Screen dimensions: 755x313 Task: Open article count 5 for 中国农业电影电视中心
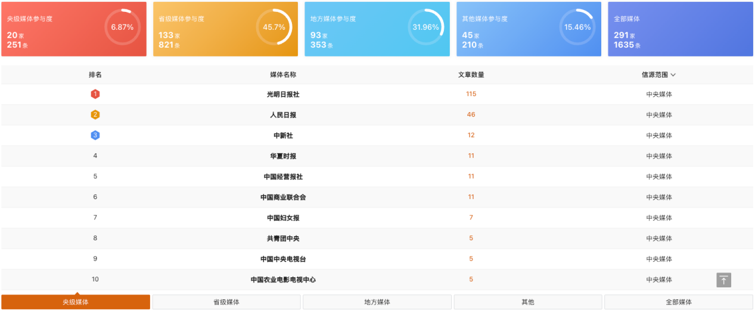tap(471, 279)
